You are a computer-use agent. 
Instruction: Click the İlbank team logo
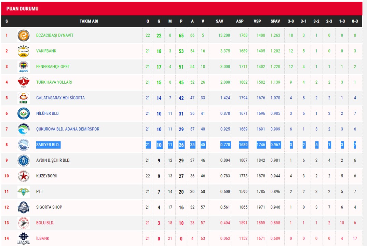coord(23,238)
